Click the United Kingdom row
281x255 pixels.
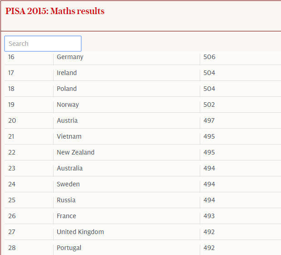80,232
